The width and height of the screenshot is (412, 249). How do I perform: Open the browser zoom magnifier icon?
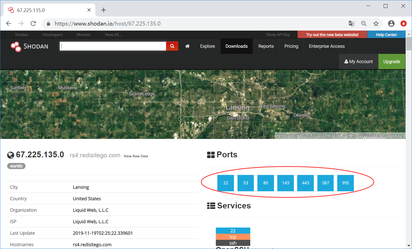tap(364, 23)
